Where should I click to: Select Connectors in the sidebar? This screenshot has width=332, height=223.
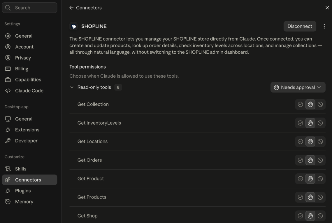tap(29, 180)
